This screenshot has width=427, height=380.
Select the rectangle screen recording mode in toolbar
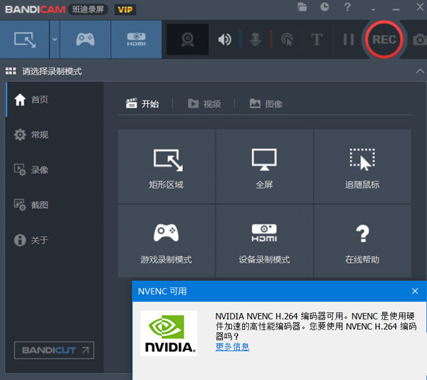[25, 39]
